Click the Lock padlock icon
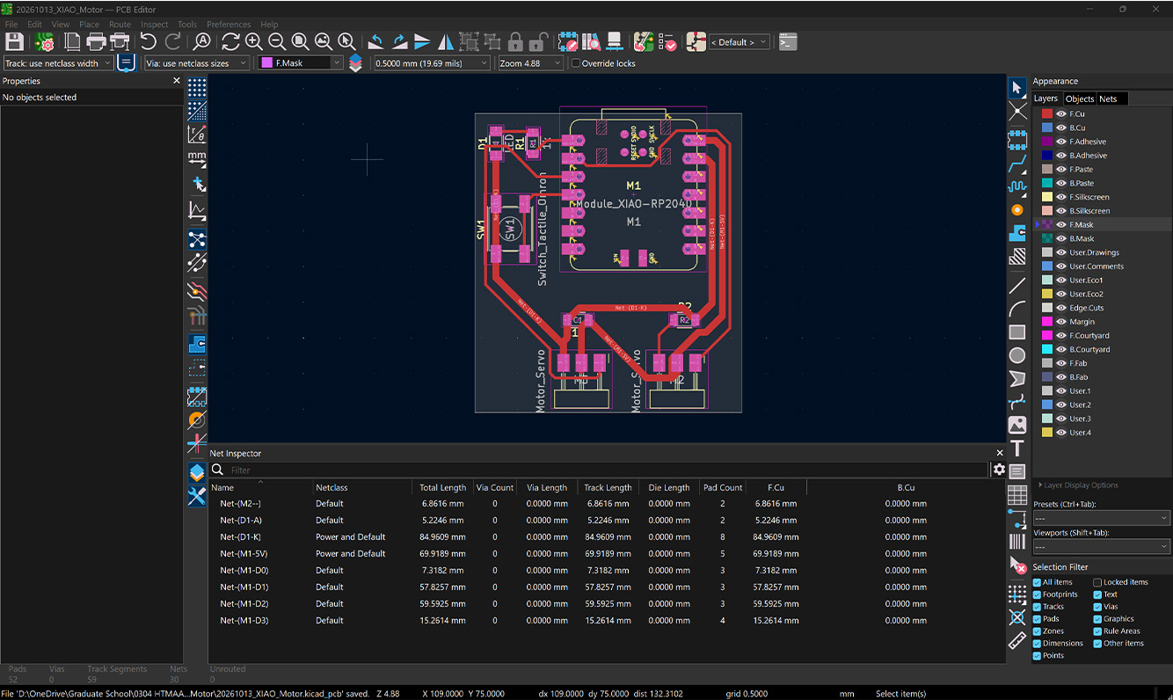The image size is (1173, 700). click(515, 41)
